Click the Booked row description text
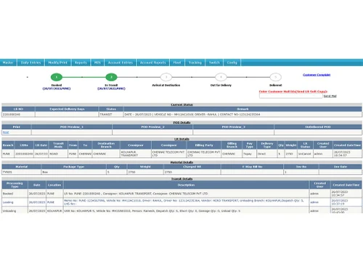 (136, 194)
